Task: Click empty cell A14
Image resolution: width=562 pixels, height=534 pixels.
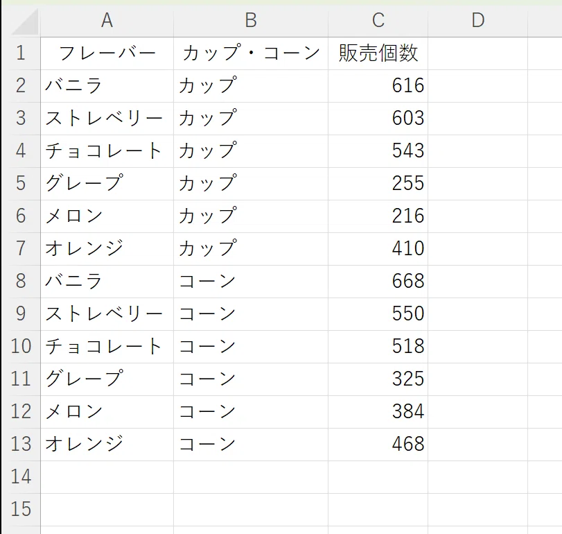Action: pyautogui.click(x=107, y=477)
